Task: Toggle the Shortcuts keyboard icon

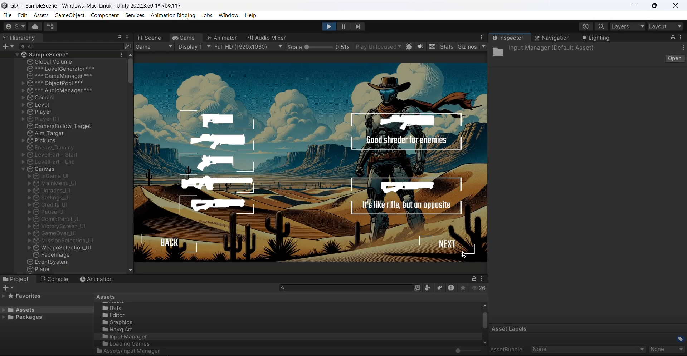Action: (x=432, y=47)
